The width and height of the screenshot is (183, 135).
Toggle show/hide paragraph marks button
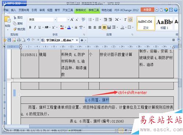pos(130,20)
